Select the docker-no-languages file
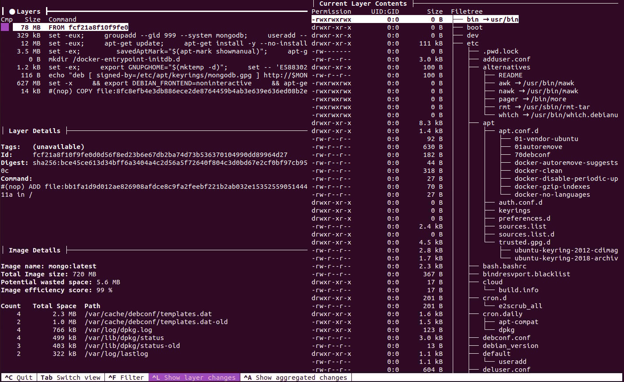 (552, 195)
